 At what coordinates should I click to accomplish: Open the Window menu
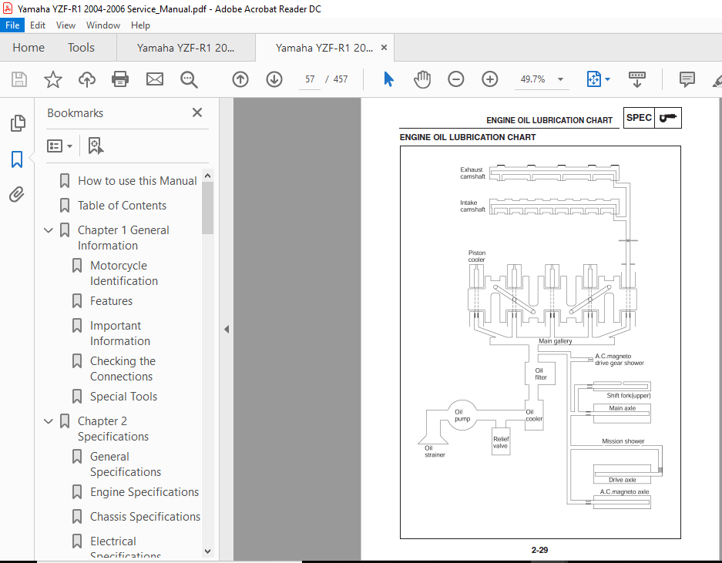(x=103, y=25)
